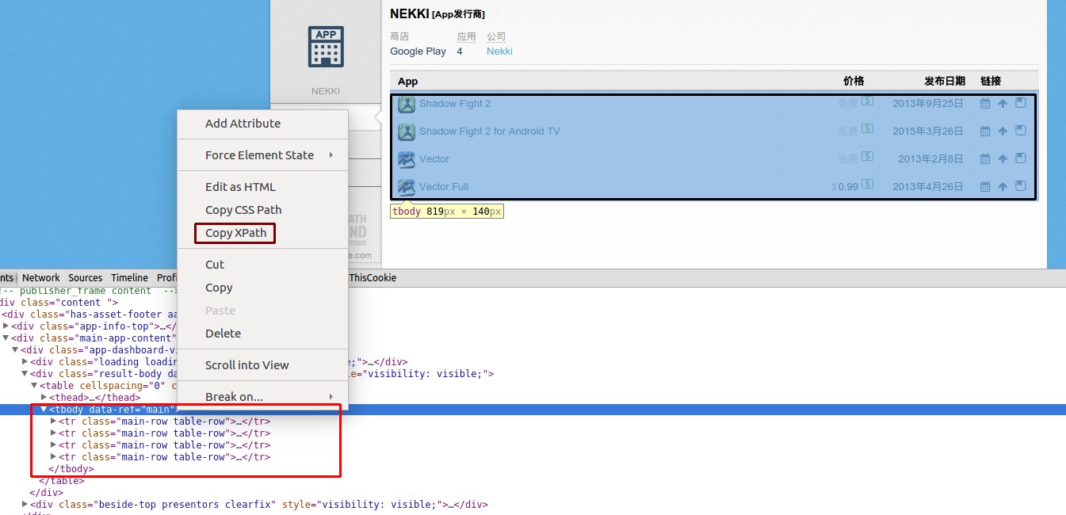Click the Shadow Fight 2 app icon
The image size is (1066, 515).
[407, 104]
